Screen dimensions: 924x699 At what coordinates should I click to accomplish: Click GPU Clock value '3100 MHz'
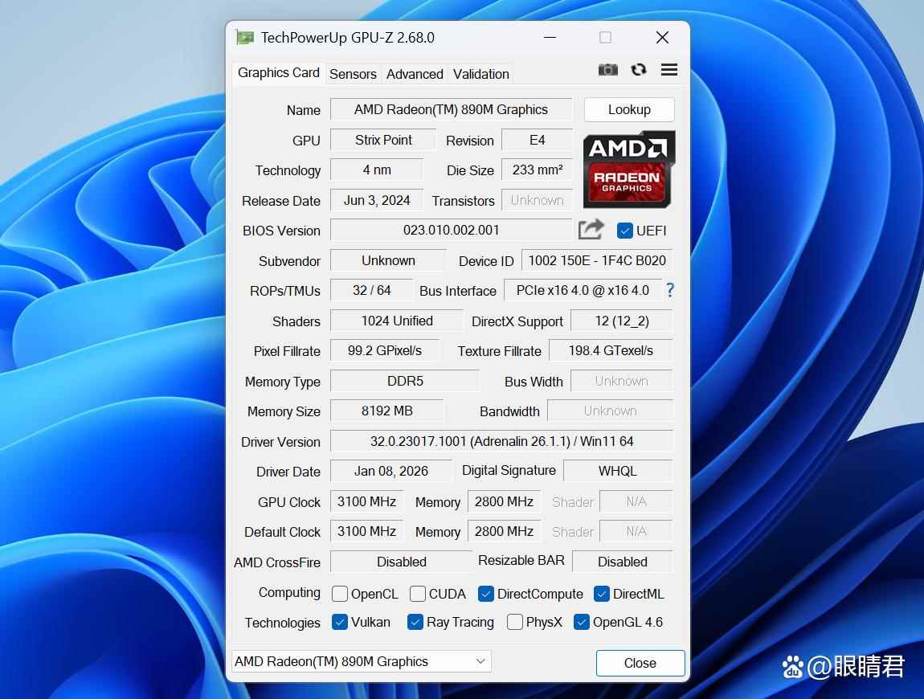(366, 501)
